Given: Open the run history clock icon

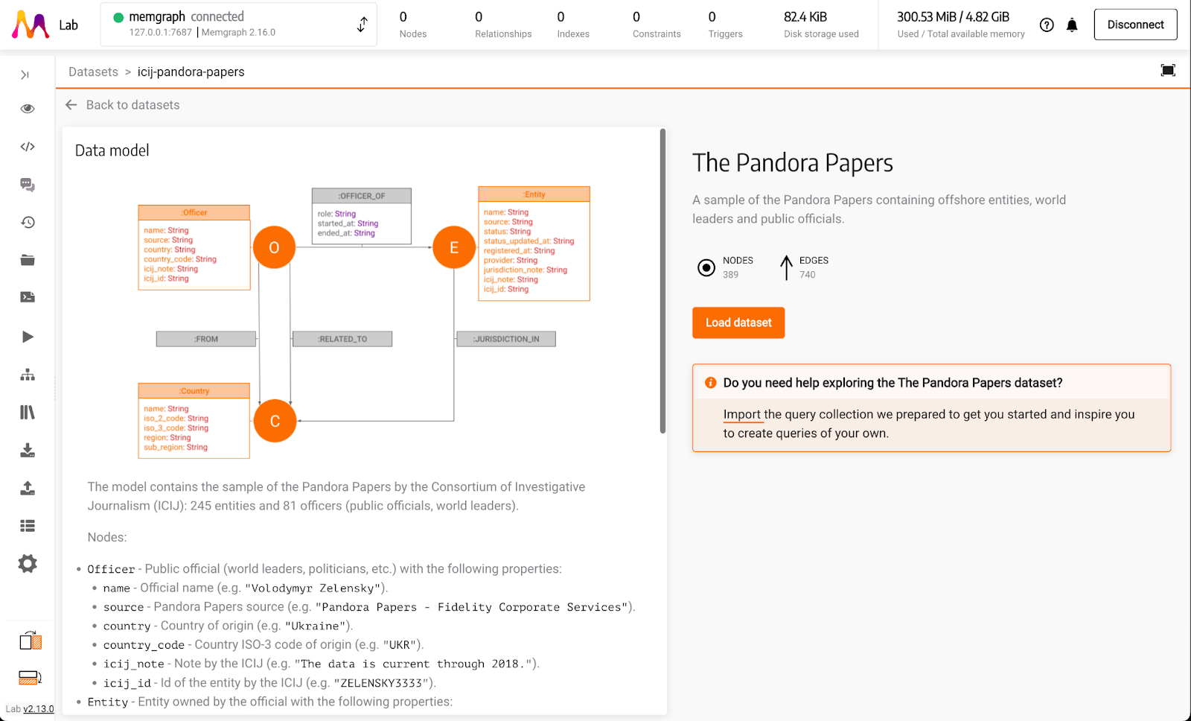Looking at the screenshot, I should [28, 222].
